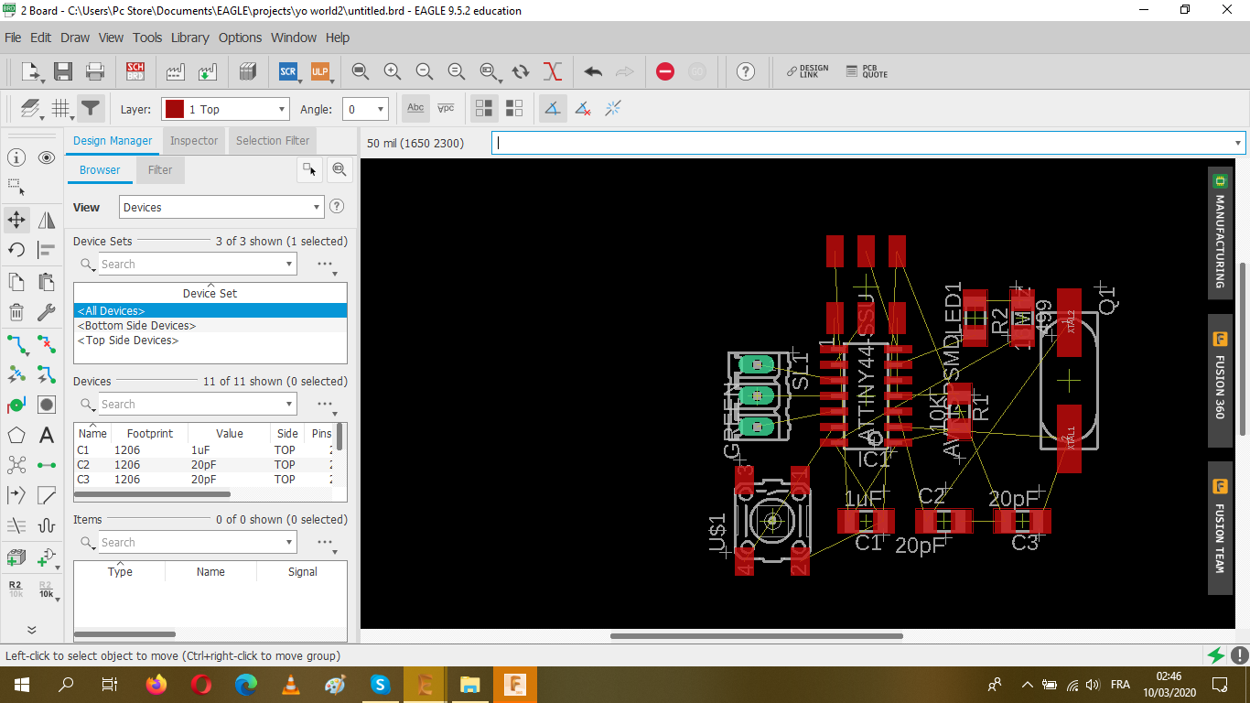1250x703 pixels.
Task: Click the Zoom to fit icon
Action: [361, 71]
